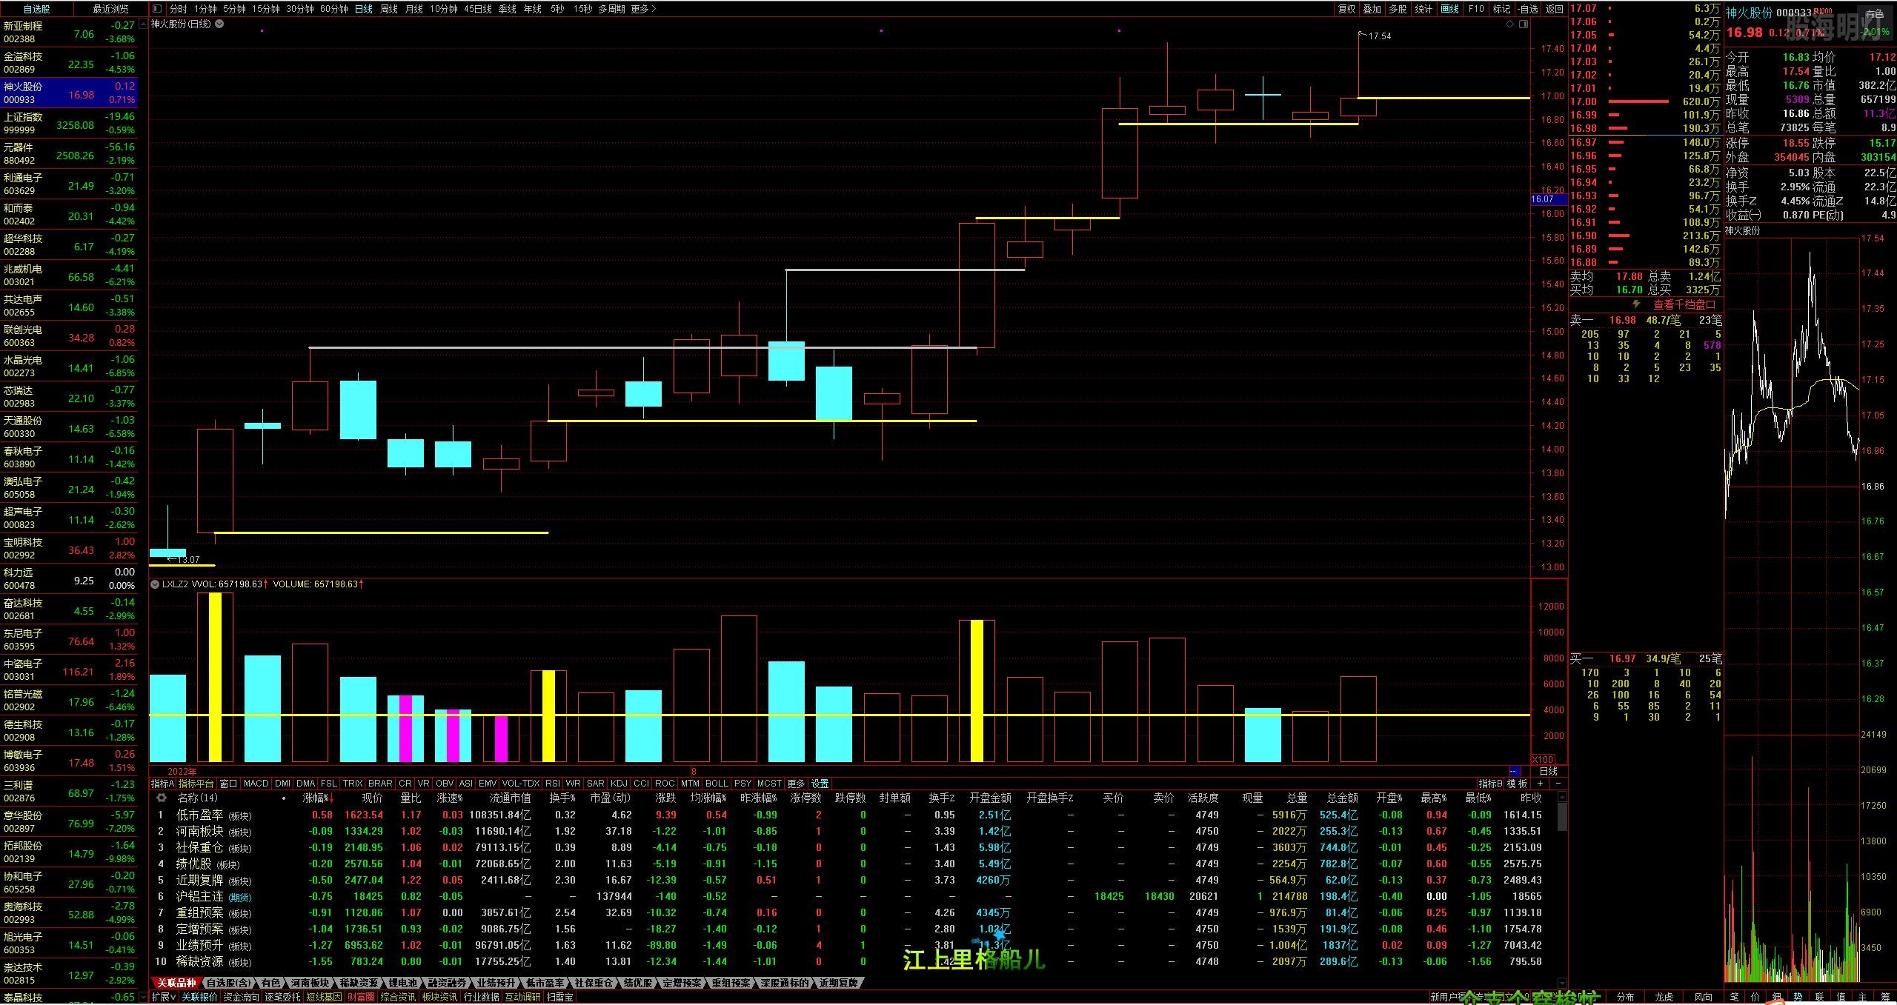The height and width of the screenshot is (1005, 1897).
Task: Open F10 company info
Action: pyautogui.click(x=1476, y=9)
